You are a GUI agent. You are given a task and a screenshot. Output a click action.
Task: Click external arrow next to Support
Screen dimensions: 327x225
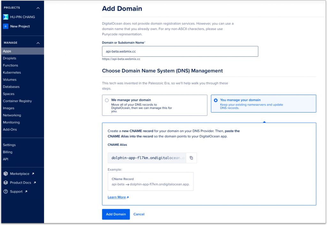pos(26,192)
